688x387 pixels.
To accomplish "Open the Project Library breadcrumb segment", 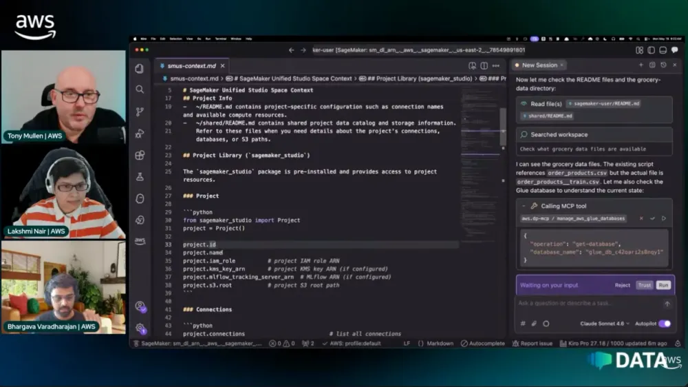I will 416,79.
